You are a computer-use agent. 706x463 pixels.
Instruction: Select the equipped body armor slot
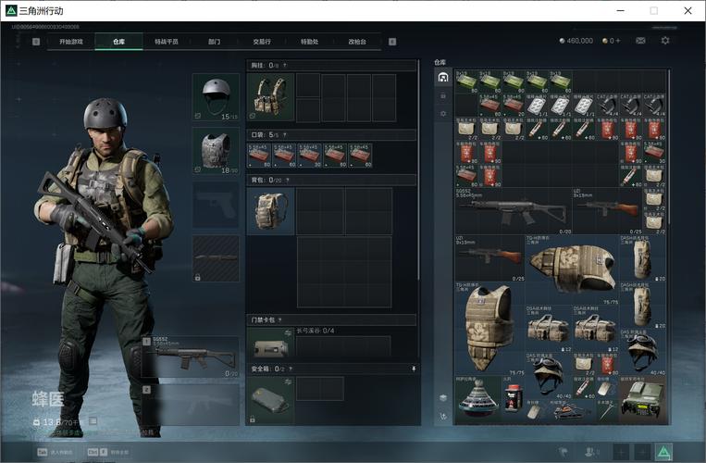coord(216,151)
